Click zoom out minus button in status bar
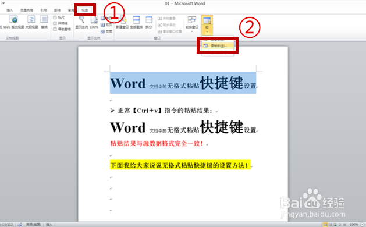The image size is (366, 227). [363, 225]
